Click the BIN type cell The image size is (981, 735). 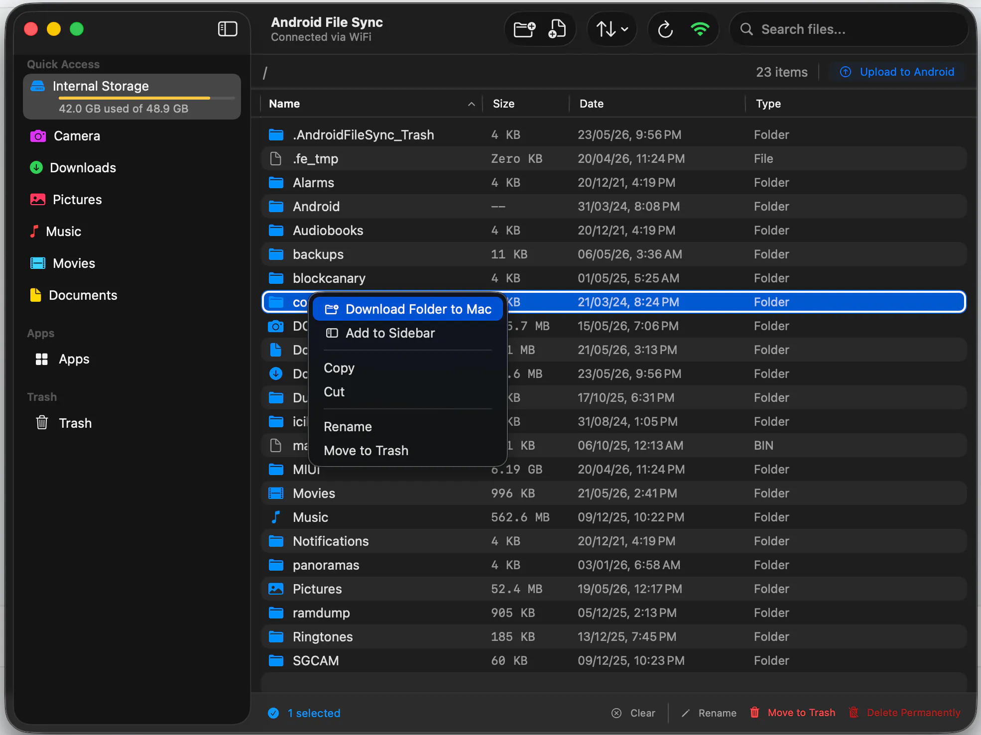click(763, 446)
